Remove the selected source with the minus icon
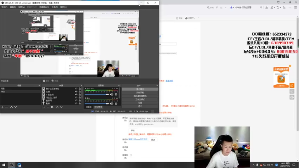This screenshot has width=299, height=168. [48, 107]
